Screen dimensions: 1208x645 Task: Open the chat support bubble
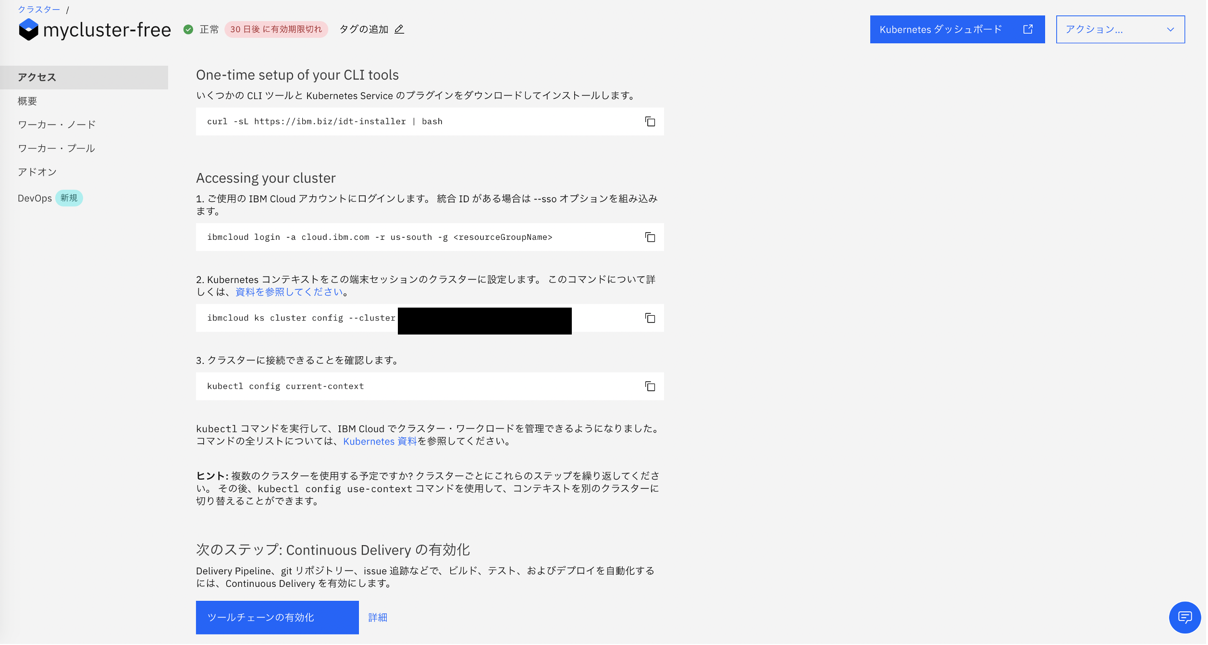1185,618
